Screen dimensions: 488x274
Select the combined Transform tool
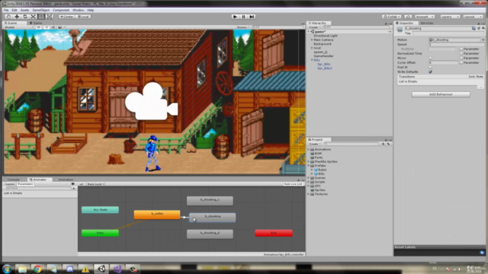click(x=49, y=17)
